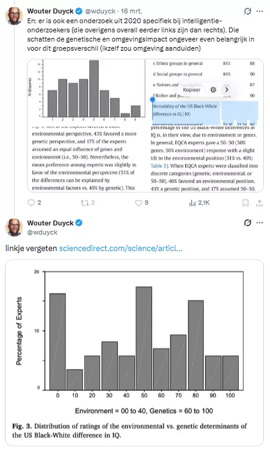Click Wouter Duyck name in first tweet
The image size is (270, 449).
coord(50,11)
